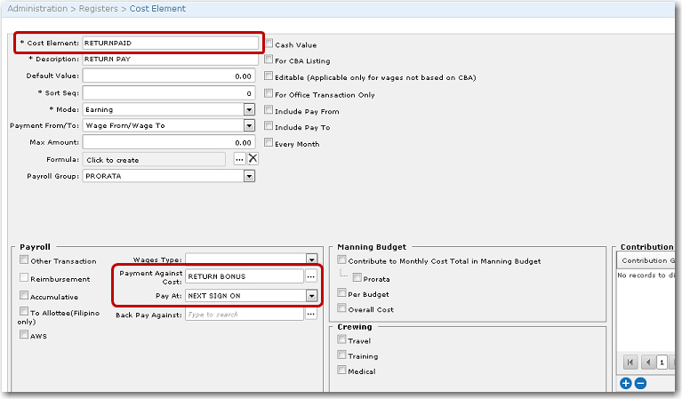Open the Back Pay Against lookup button
The image size is (682, 399).
tap(311, 315)
